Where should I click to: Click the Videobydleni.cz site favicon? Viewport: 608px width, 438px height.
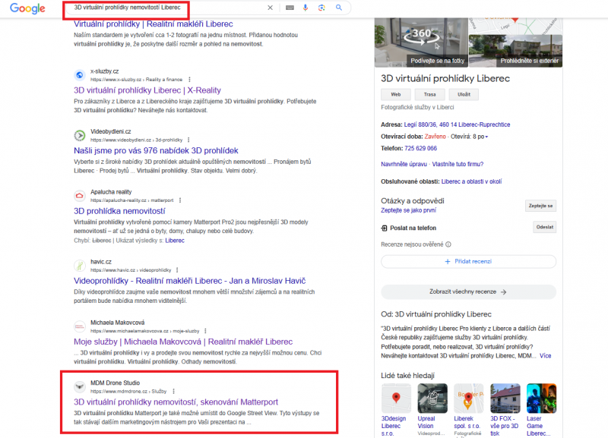click(80, 136)
